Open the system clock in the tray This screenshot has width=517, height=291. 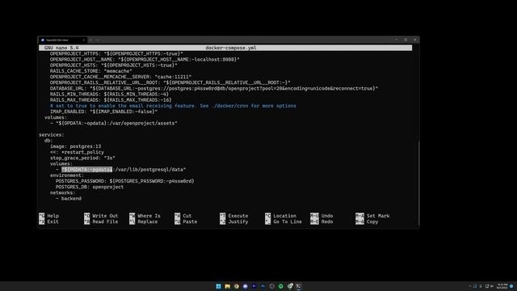click(502, 286)
